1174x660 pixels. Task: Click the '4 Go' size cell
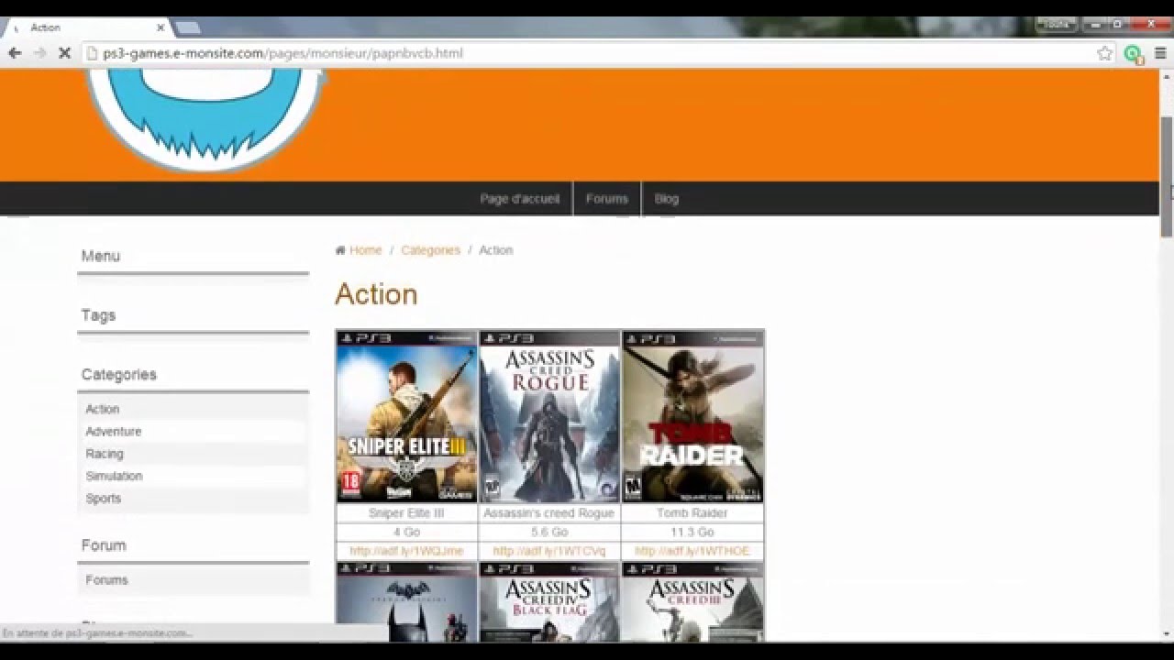click(406, 533)
